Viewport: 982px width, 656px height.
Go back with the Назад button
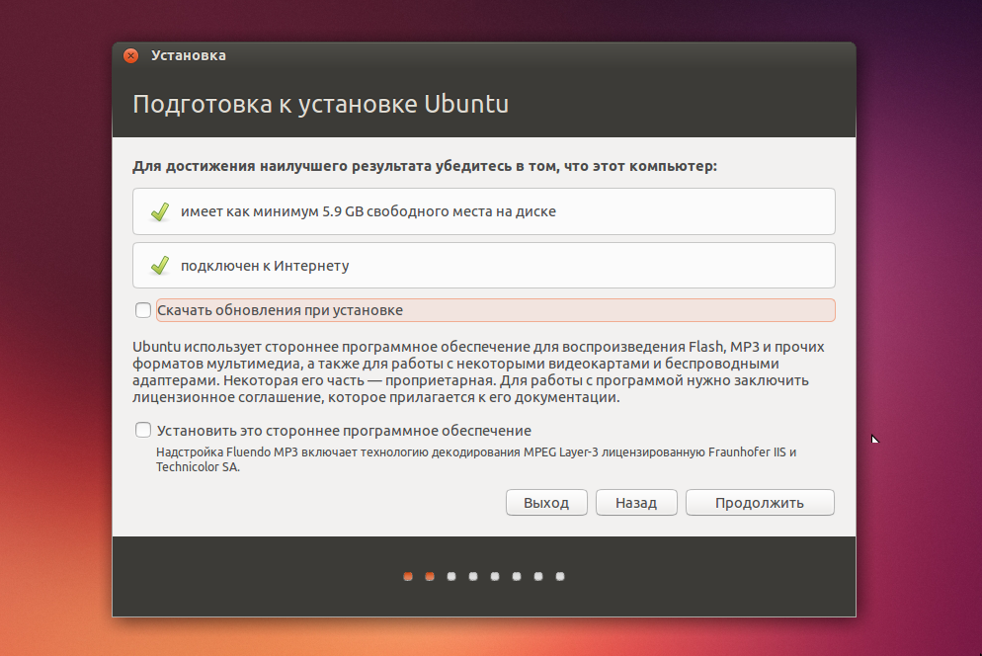636,503
